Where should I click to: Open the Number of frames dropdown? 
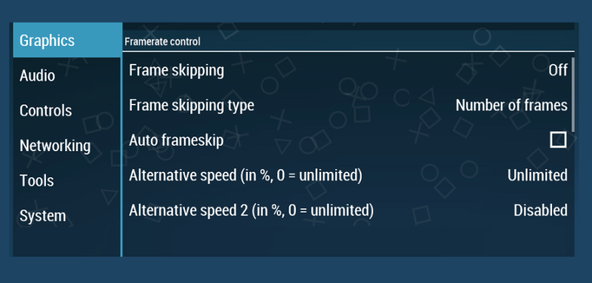[x=511, y=105]
